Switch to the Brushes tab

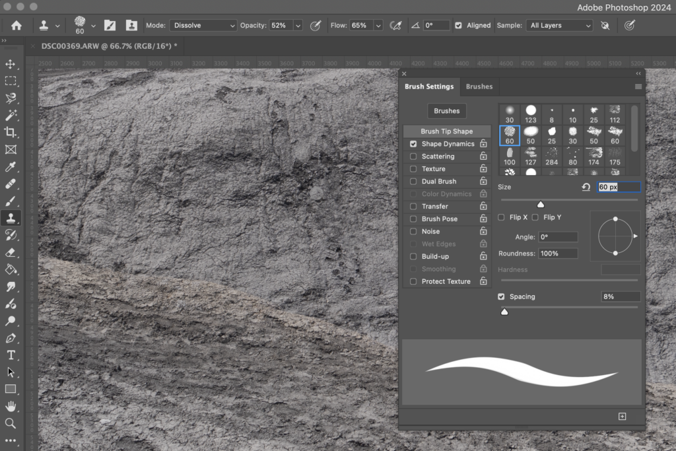(x=479, y=87)
